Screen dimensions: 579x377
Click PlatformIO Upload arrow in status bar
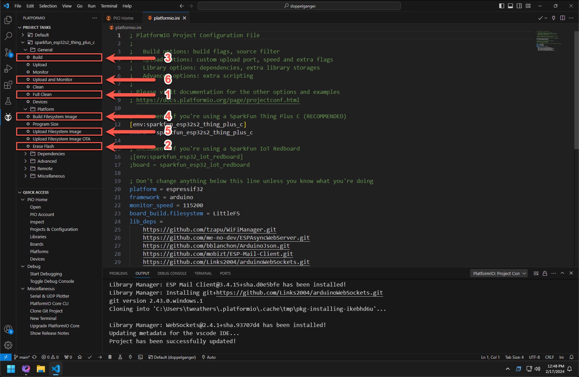[x=100, y=357]
